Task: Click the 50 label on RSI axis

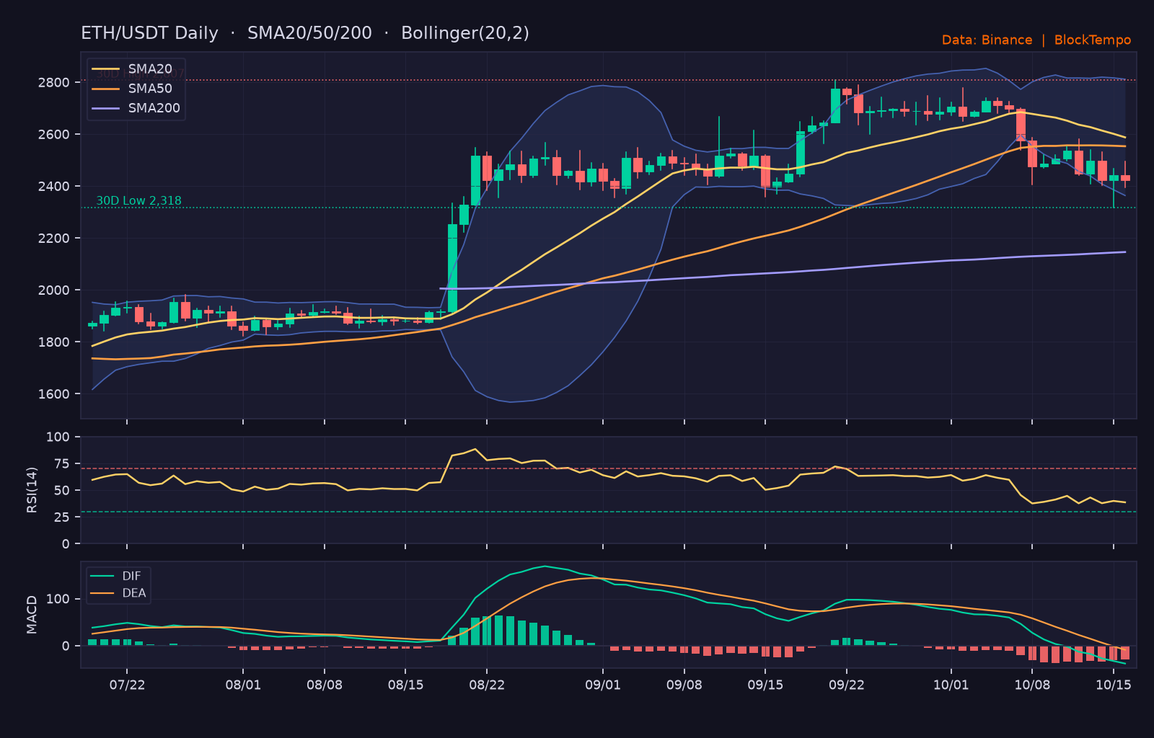Action: pos(62,491)
